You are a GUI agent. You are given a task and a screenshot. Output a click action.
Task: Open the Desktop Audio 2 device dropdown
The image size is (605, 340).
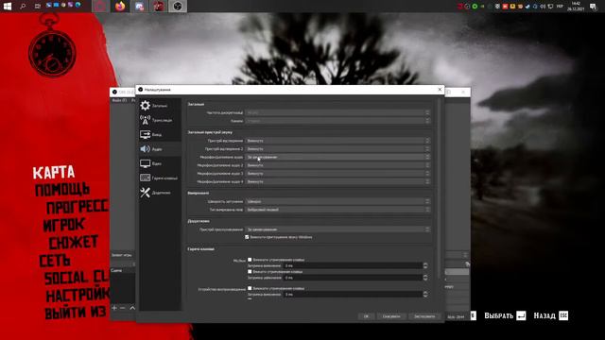(337, 149)
